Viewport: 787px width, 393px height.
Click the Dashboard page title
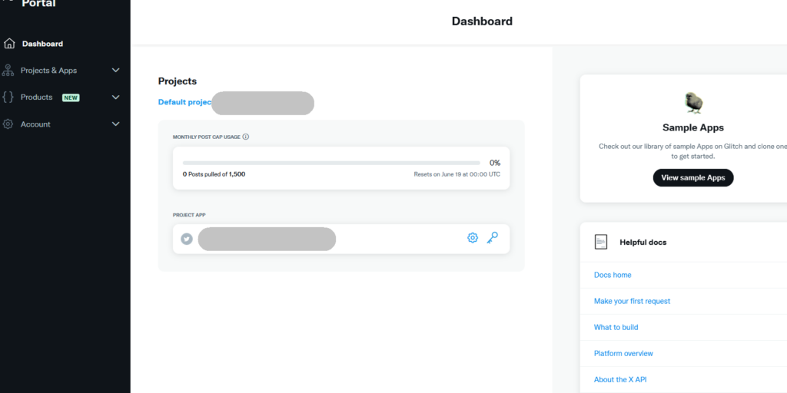[482, 21]
